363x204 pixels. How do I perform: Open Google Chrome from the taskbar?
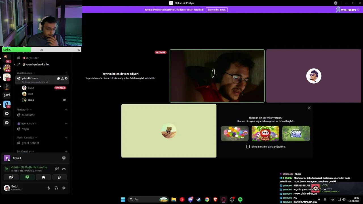pos(207,199)
